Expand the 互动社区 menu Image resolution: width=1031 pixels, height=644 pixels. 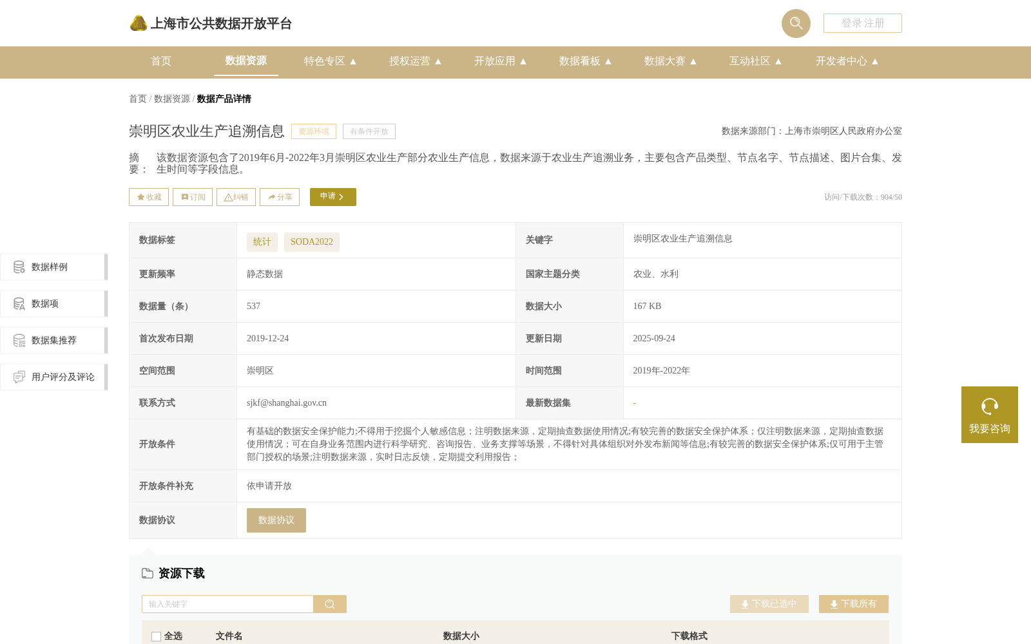tap(756, 61)
